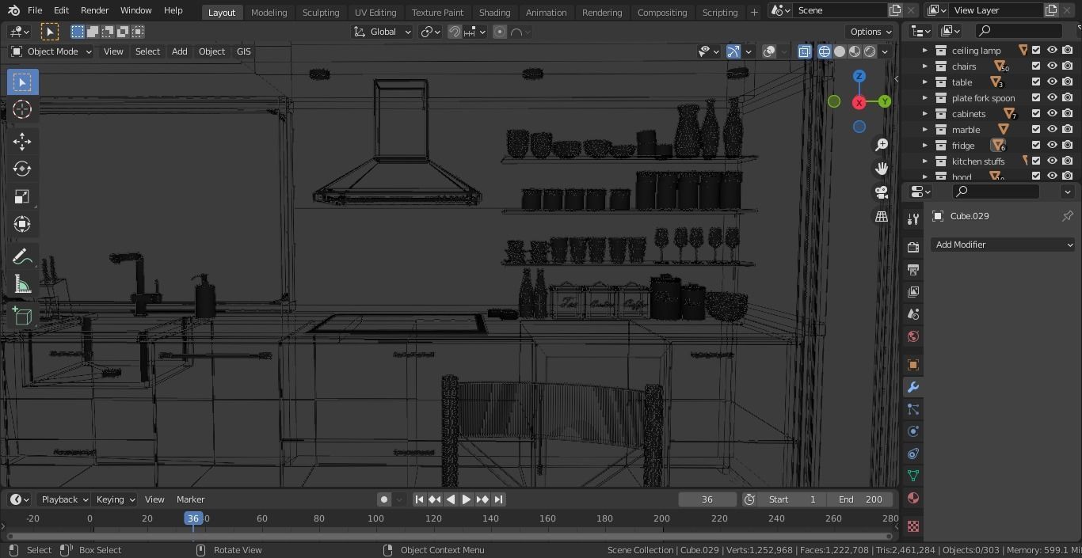Select wireframe viewport shading
Image resolution: width=1082 pixels, height=558 pixels.
825,51
